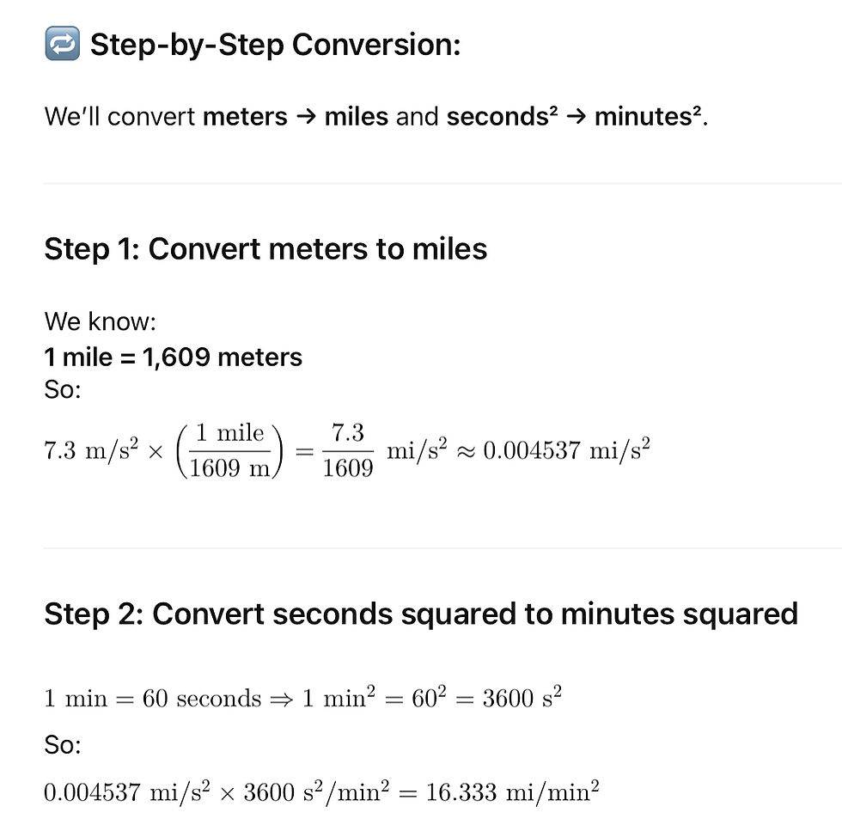
Task: Click the bold seconds² text
Action: pos(502,116)
